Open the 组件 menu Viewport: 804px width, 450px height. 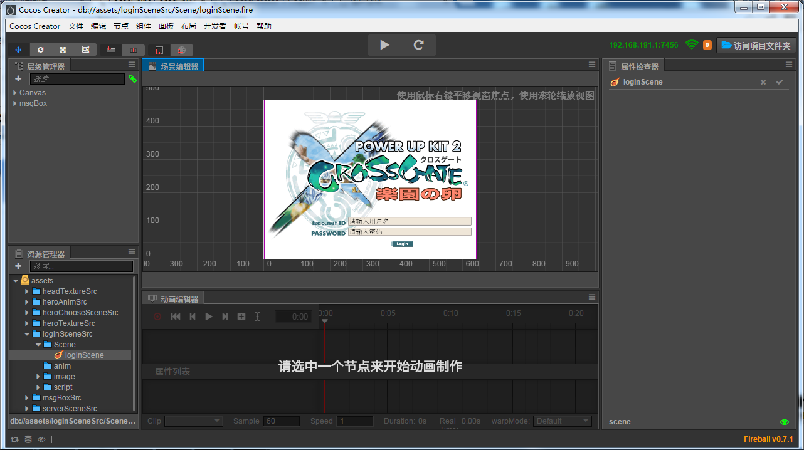[x=144, y=26]
